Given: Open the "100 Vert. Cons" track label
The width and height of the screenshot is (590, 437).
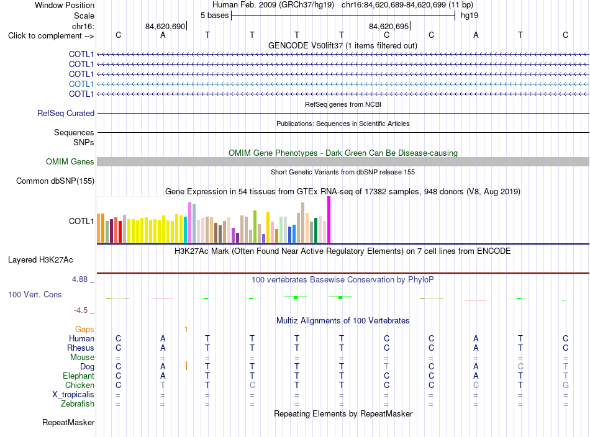Looking at the screenshot, I should (x=35, y=294).
